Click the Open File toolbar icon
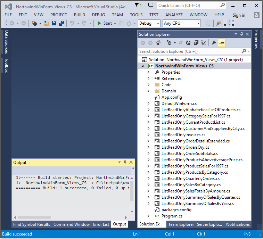Viewport: 263px width, 239px height. click(x=46, y=23)
